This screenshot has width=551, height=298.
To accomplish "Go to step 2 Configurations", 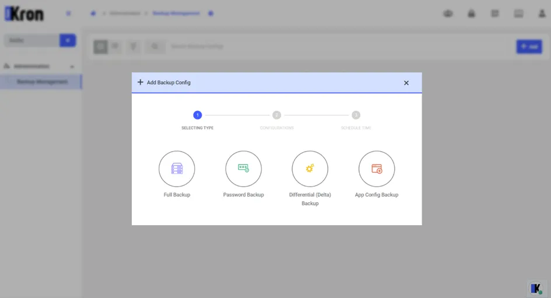I will [x=276, y=115].
